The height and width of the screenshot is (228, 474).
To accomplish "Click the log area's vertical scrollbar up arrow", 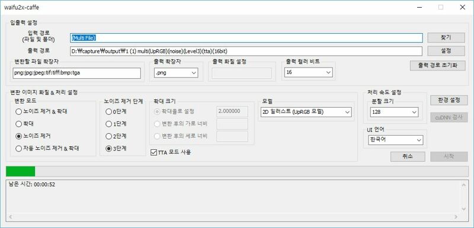I will (465, 184).
